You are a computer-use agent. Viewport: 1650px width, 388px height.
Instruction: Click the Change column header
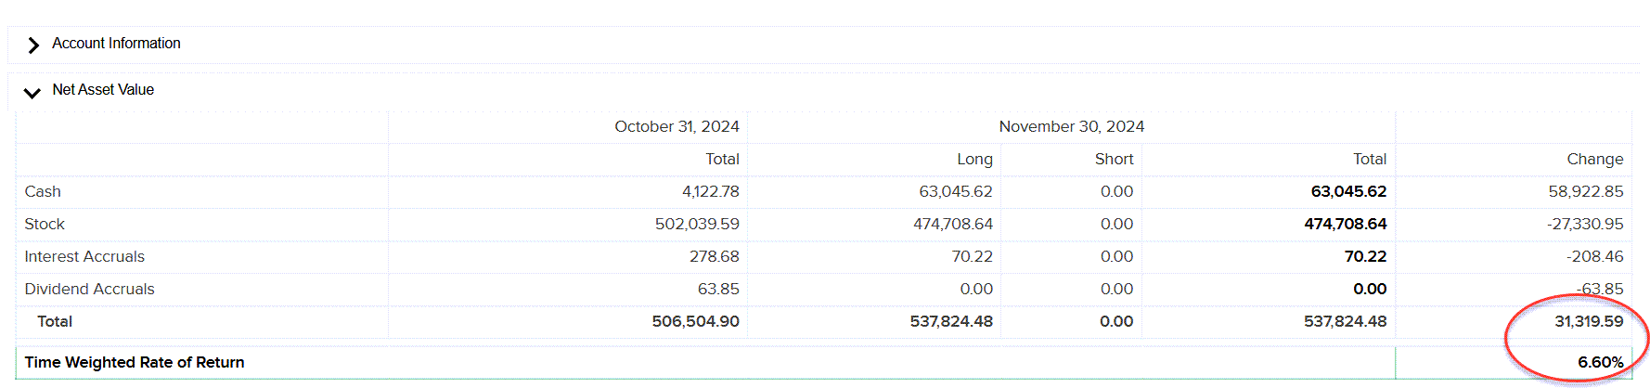pyautogui.click(x=1594, y=160)
